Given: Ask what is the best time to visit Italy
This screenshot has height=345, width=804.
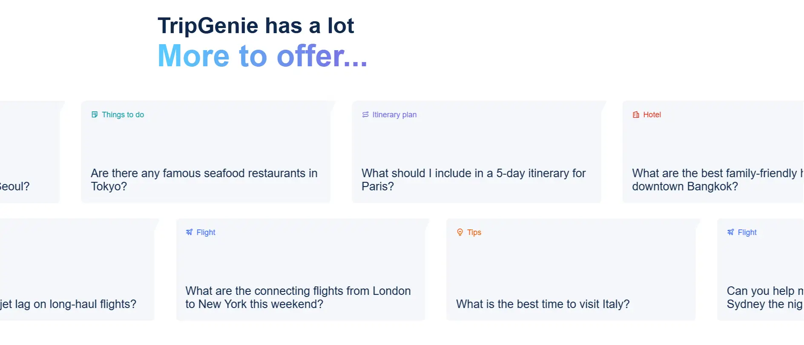Looking at the screenshot, I should (x=543, y=304).
